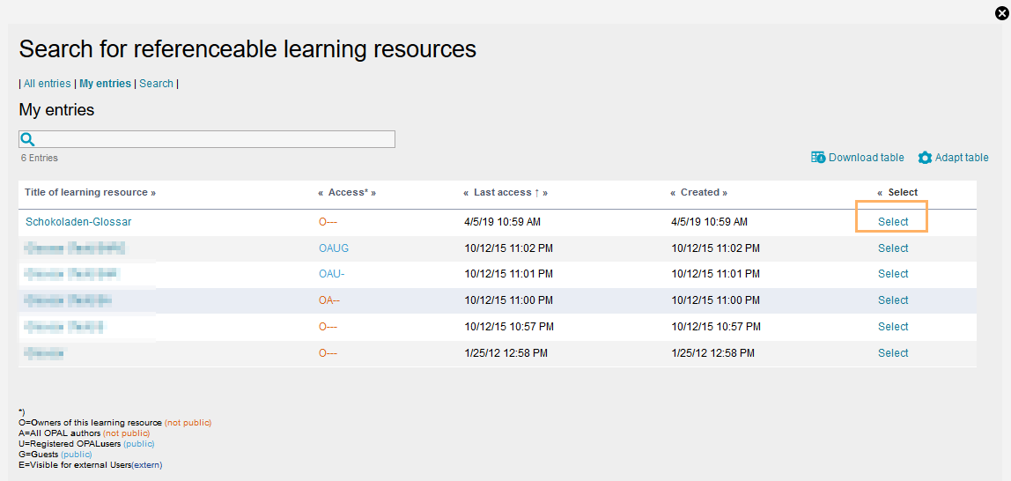Viewport: 1011px width, 481px height.
Task: Open the My entries tab
Action: click(105, 84)
